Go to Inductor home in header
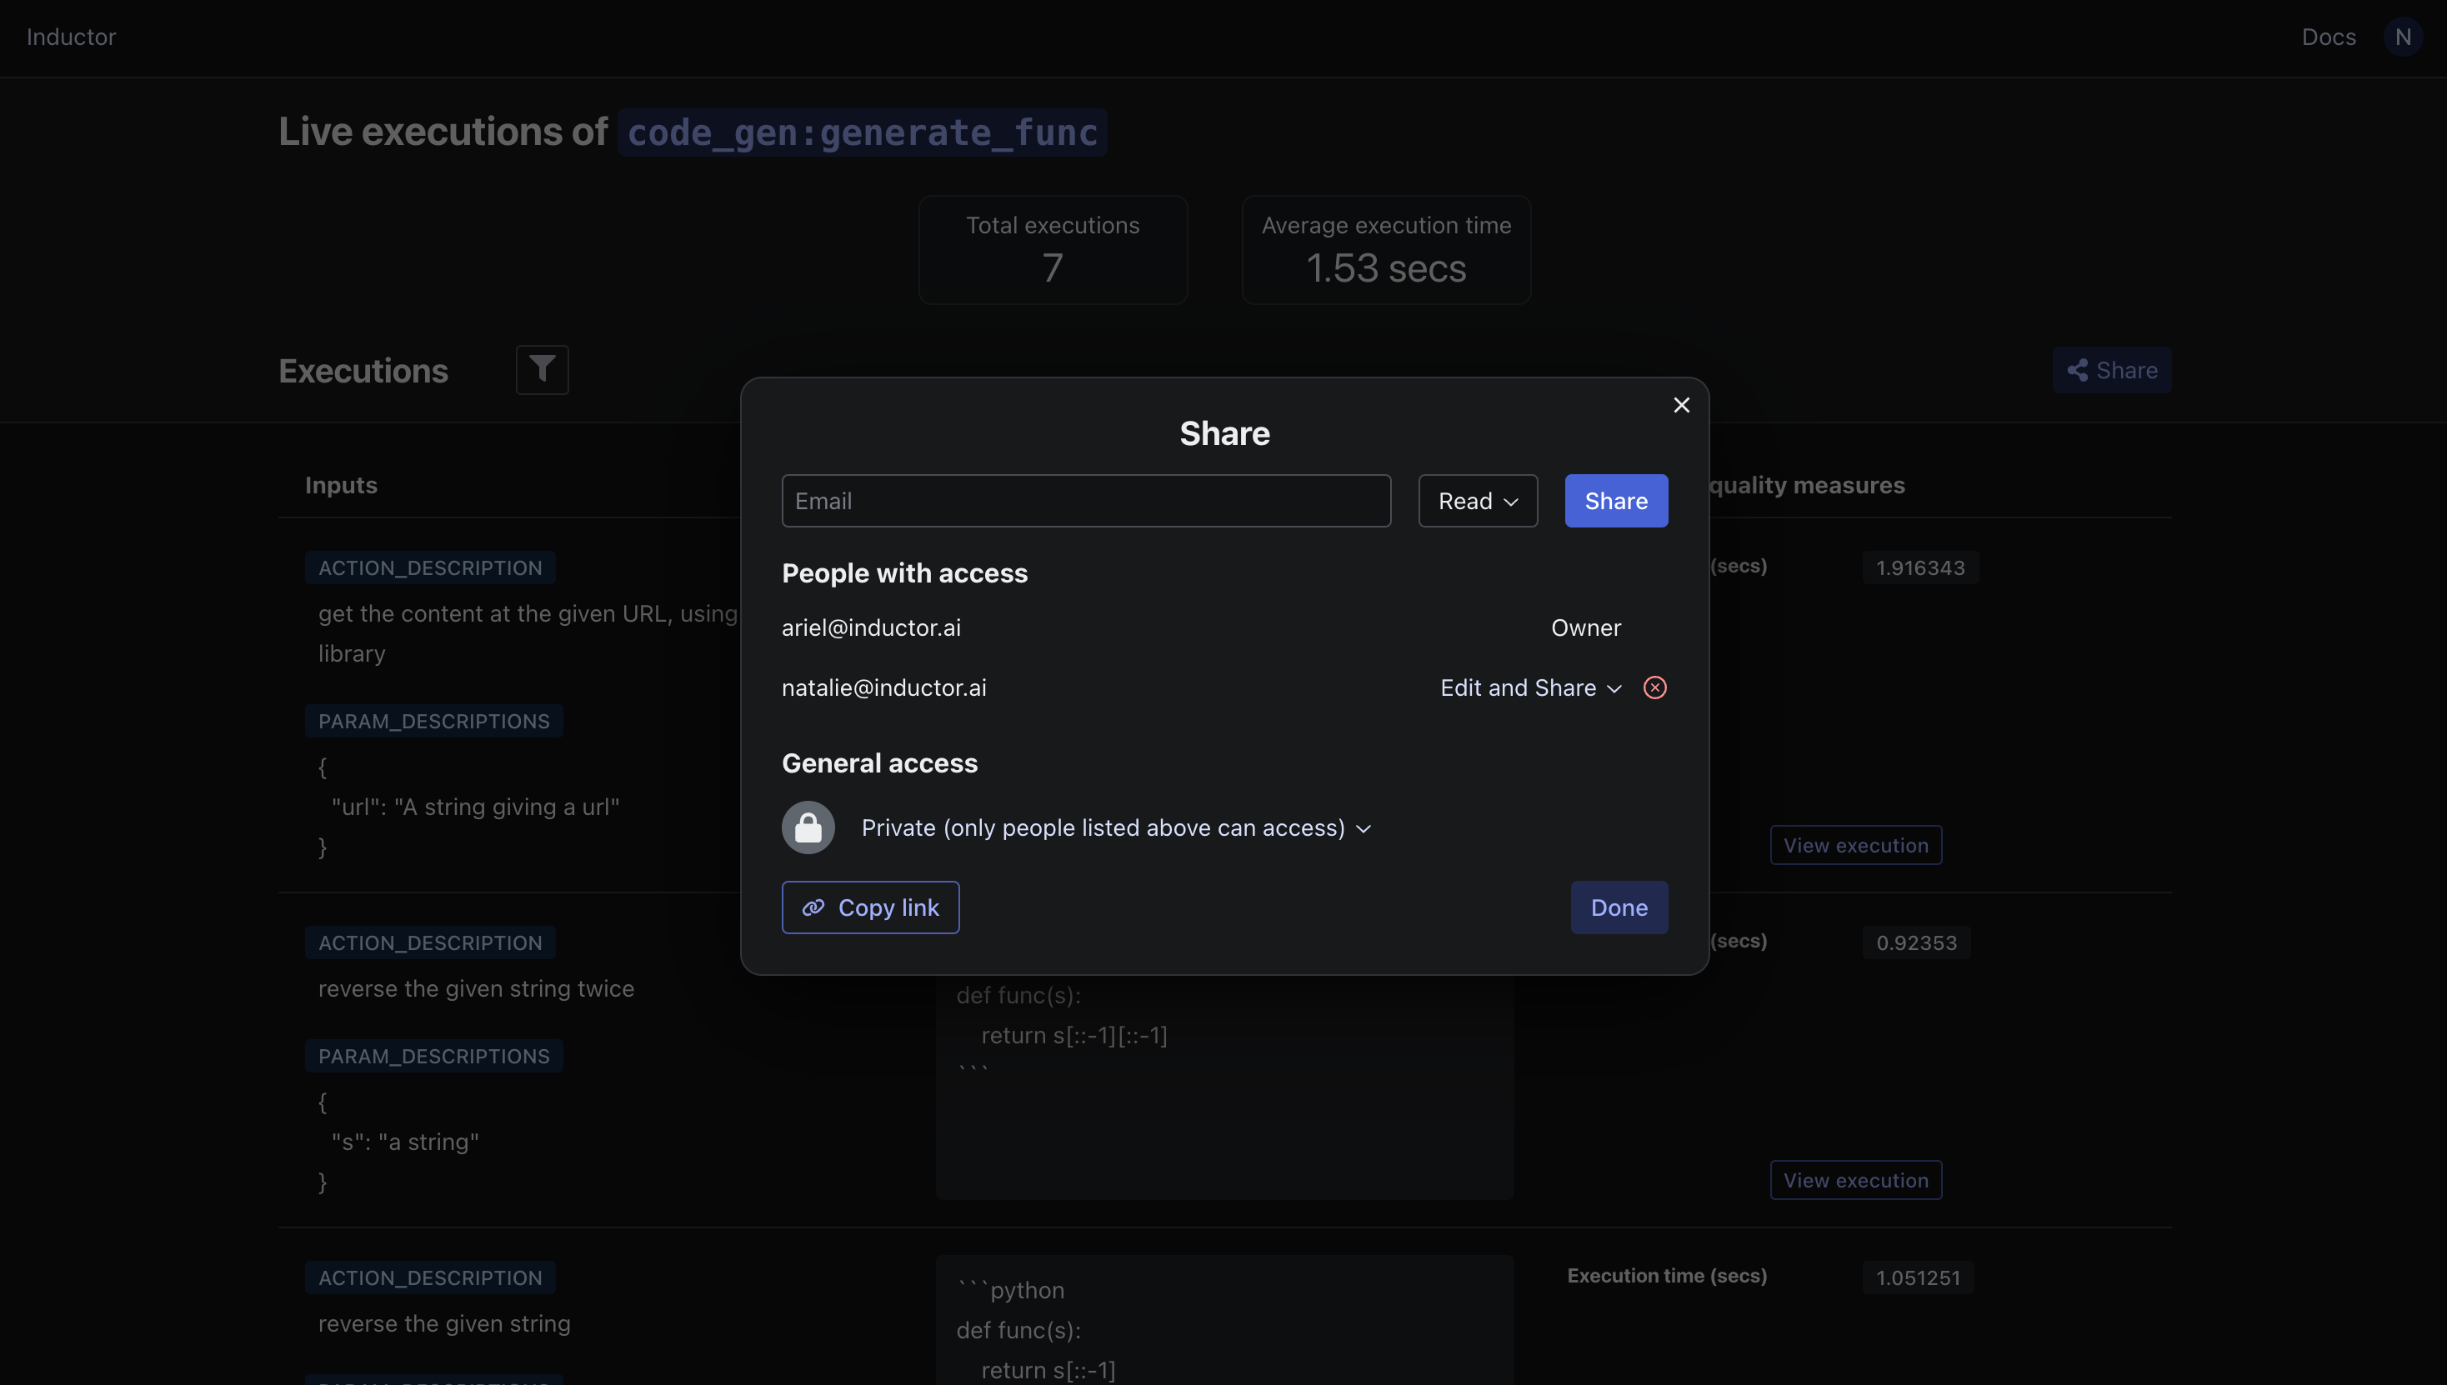 tap(72, 37)
